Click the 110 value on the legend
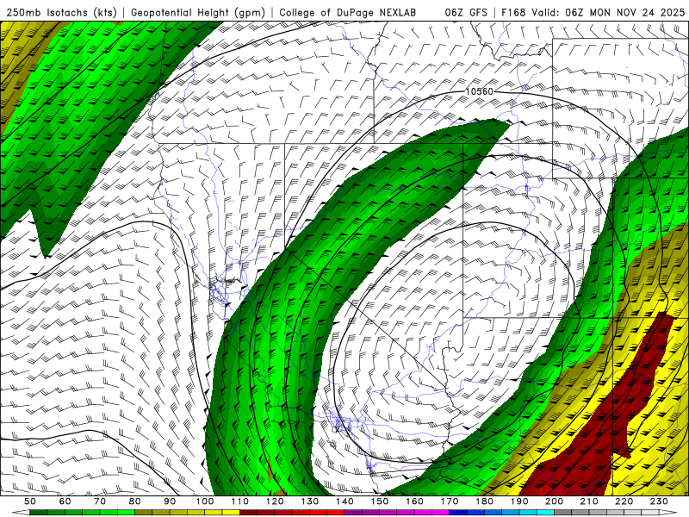Viewport: 689px width, 517px height. pos(240,501)
